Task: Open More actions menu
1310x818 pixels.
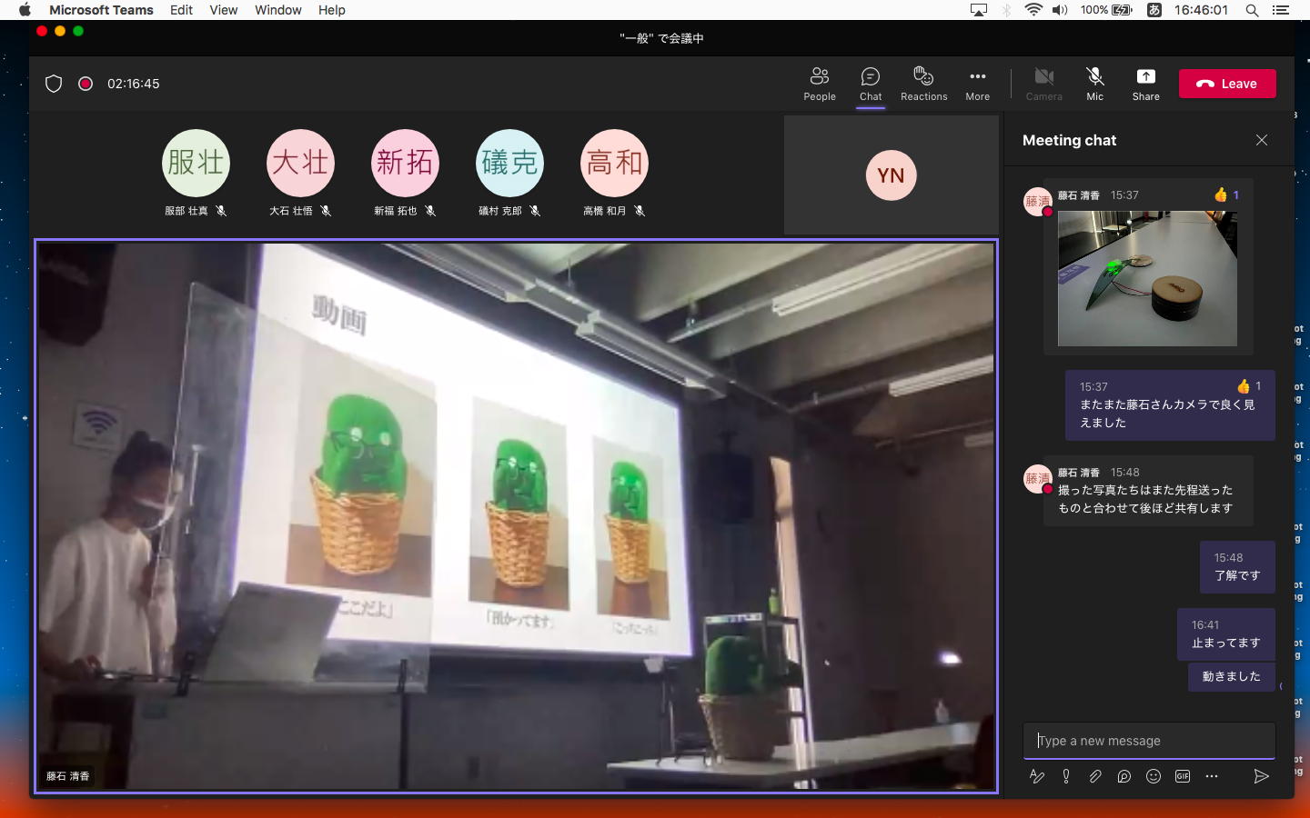Action: (977, 84)
